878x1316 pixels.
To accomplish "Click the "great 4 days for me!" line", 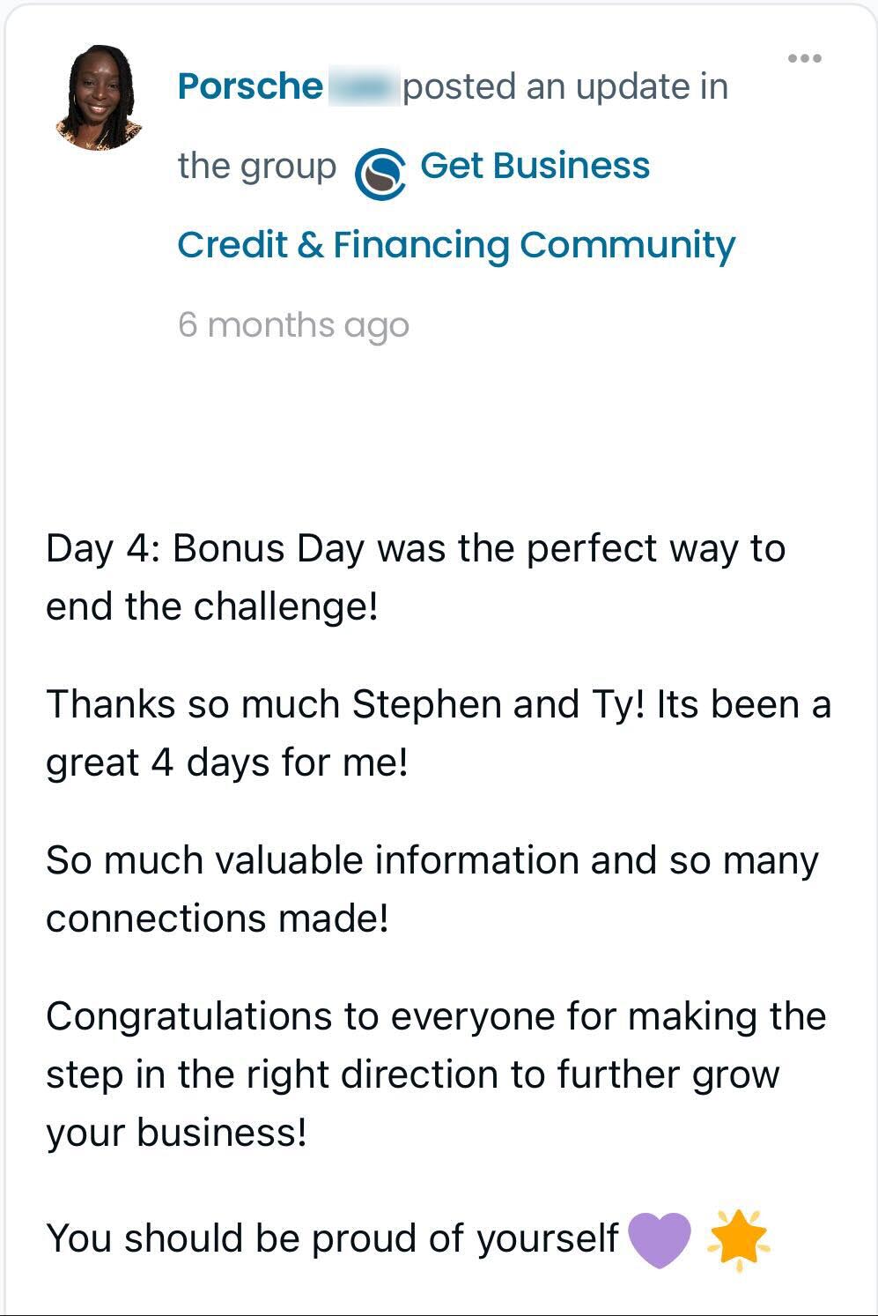I will point(227,762).
